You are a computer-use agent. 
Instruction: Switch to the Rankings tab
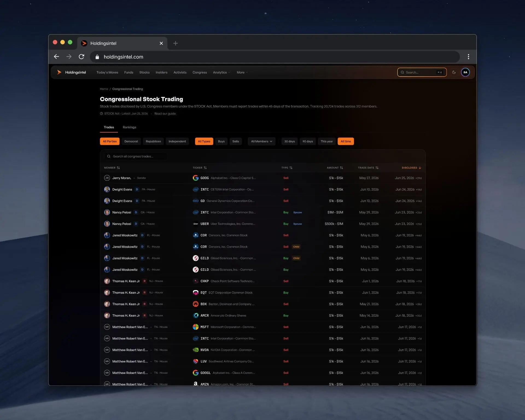129,127
